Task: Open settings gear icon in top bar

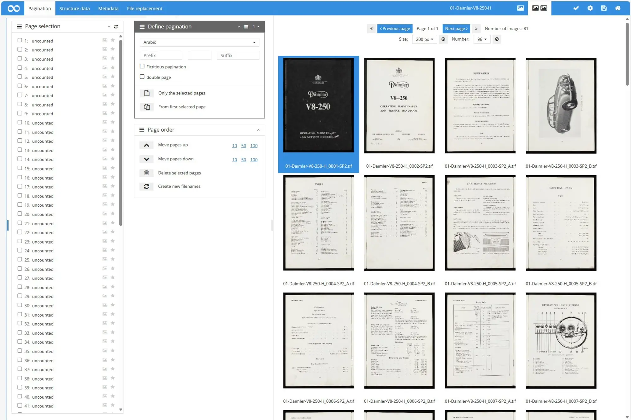Action: (590, 8)
